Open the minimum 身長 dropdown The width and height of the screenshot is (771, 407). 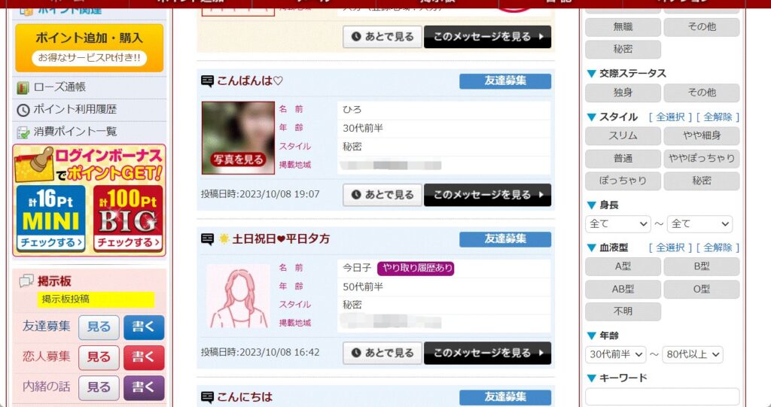(617, 224)
